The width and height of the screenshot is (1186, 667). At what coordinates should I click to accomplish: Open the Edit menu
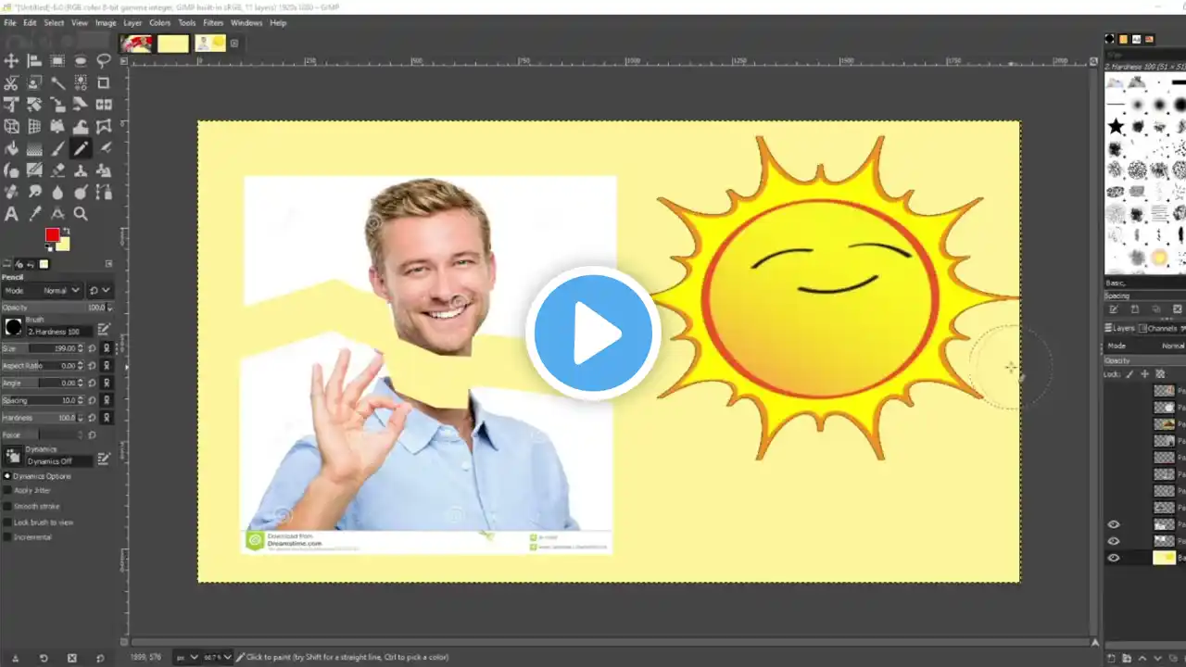pos(30,22)
